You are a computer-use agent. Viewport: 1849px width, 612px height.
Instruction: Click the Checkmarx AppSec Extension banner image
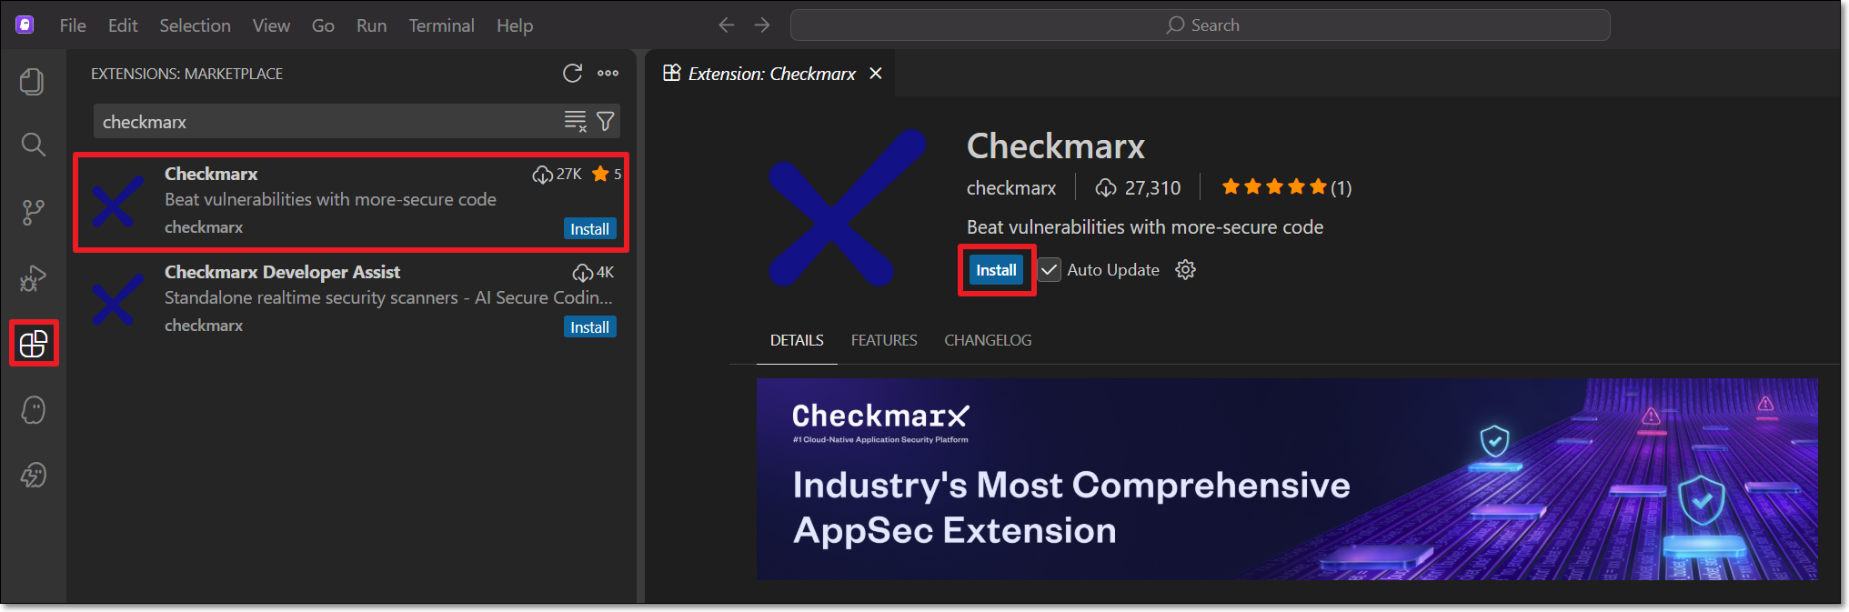point(1287,479)
